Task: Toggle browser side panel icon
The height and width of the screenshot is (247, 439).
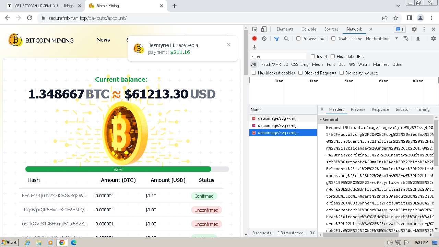Action: [410, 18]
